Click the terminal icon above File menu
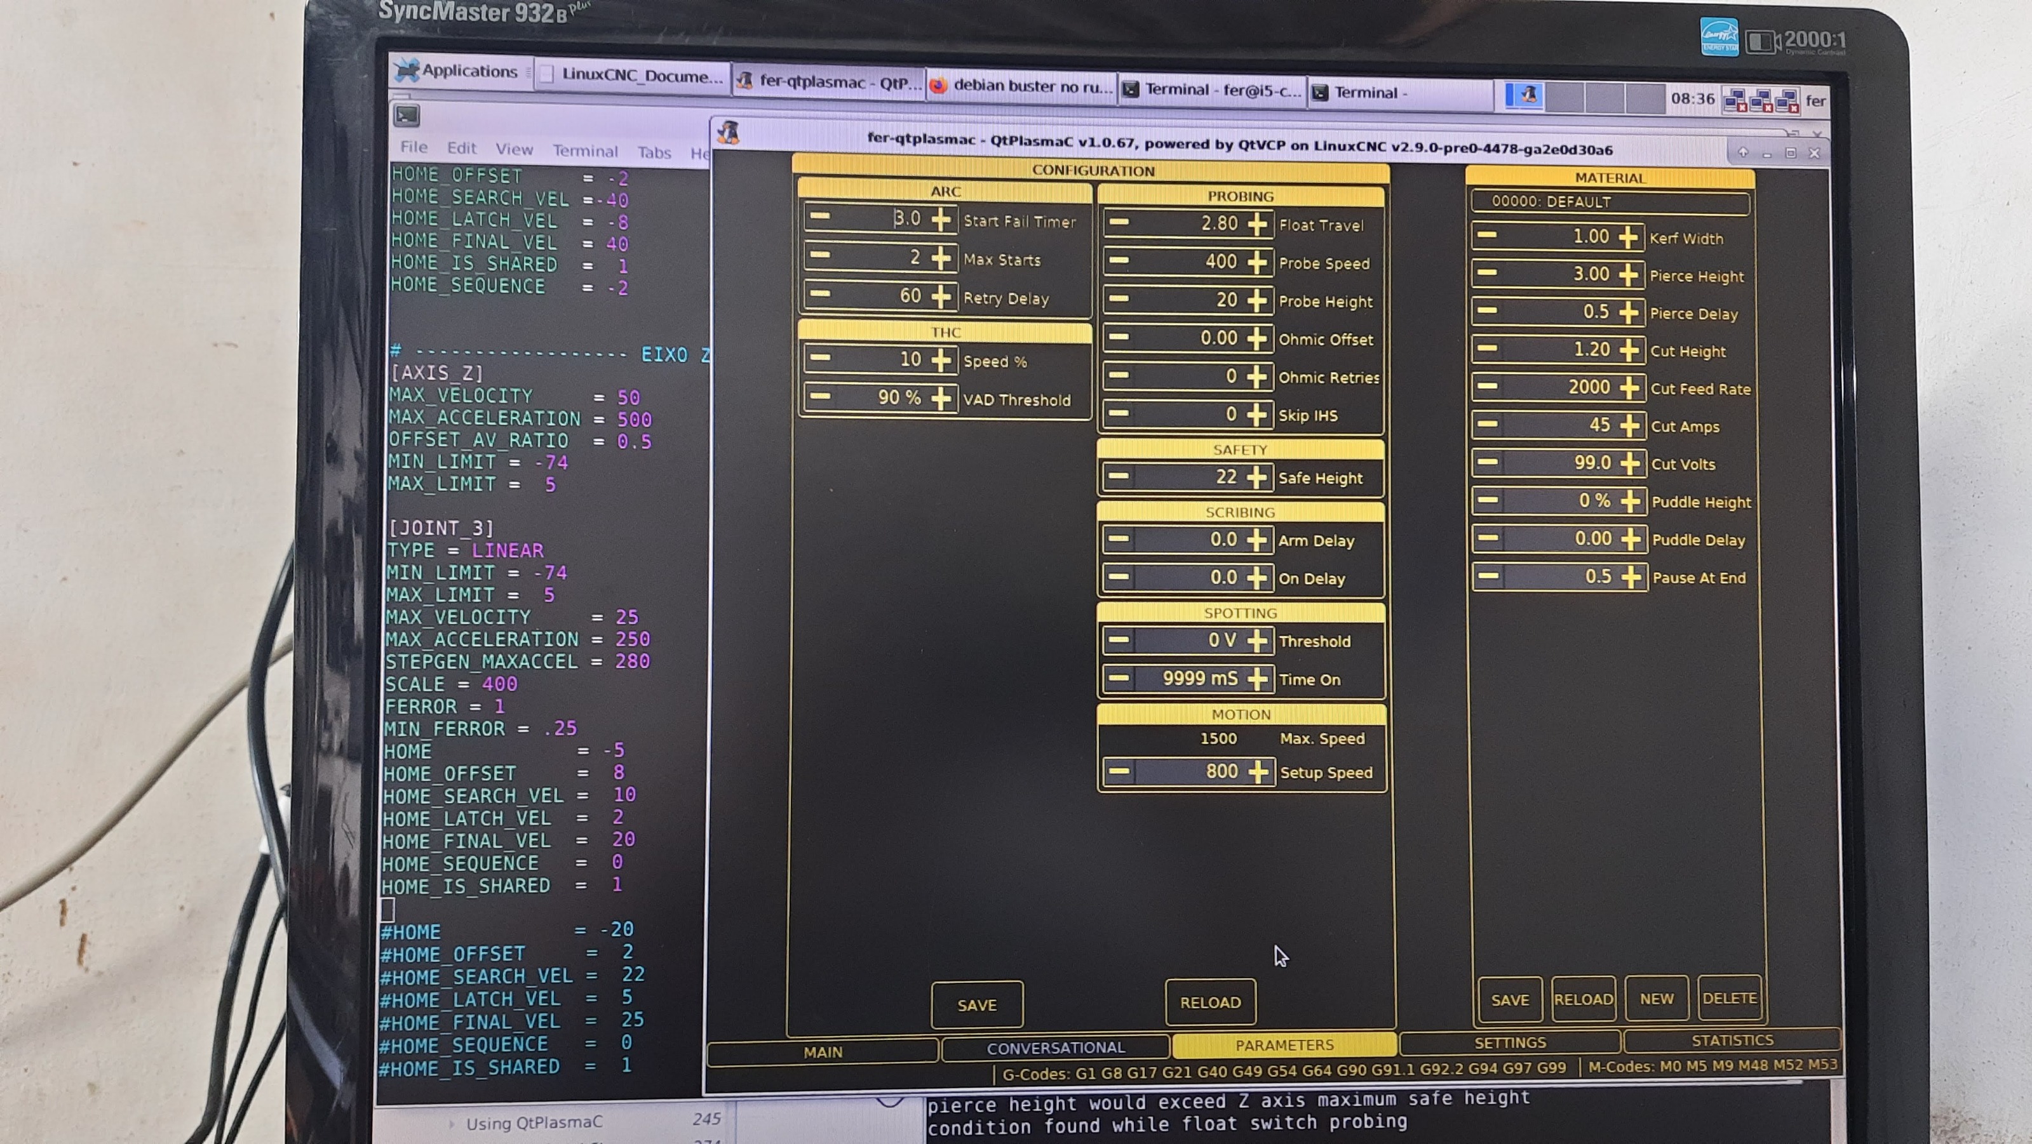This screenshot has height=1144, width=2032. click(407, 116)
